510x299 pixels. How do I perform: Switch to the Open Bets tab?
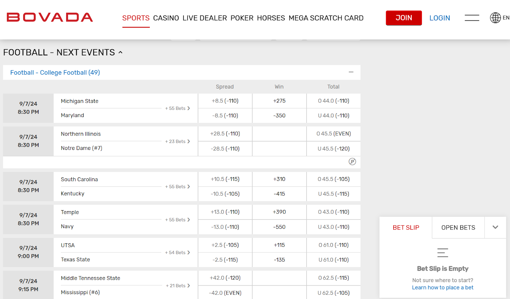click(458, 228)
